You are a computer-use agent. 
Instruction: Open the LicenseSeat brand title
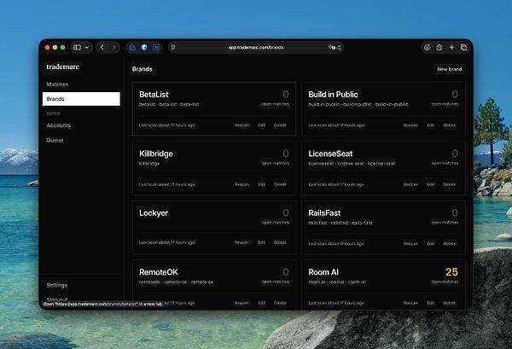[x=330, y=154]
